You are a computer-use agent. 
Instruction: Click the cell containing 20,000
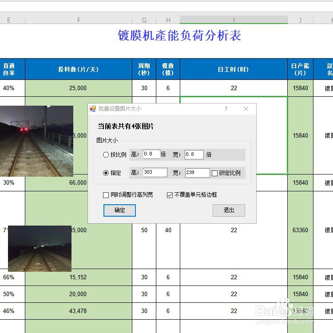[x=79, y=294]
